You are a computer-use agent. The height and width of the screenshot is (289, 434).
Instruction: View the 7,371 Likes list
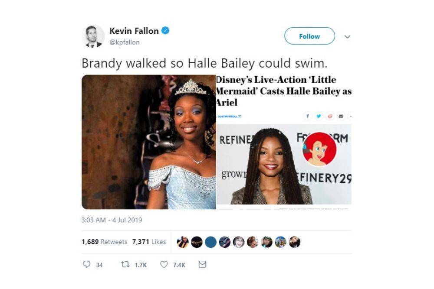pyautogui.click(x=149, y=242)
